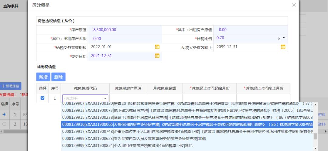
Task: Open calendar for 纳税义务有效期止 date
Action: coord(283,47)
